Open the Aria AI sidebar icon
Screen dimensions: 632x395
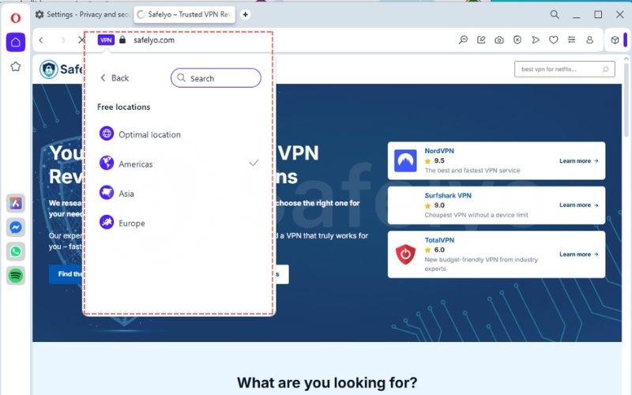click(x=16, y=203)
